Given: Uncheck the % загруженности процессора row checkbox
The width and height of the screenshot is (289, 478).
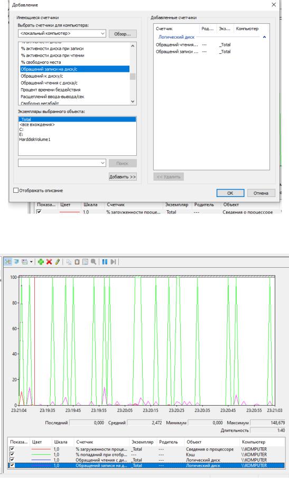Looking at the screenshot, I should tap(12, 449).
